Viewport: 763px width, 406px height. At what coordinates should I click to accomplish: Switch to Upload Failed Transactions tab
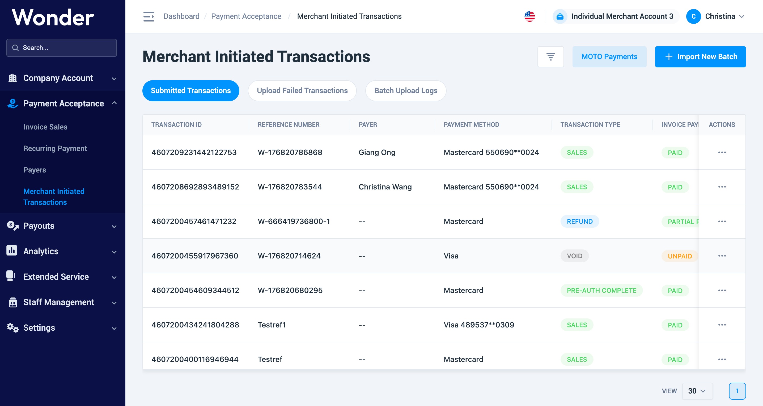[302, 90]
